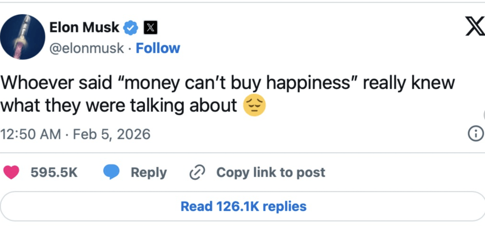Screen dimensions: 485x229
Task: Click the small X affiliation badge beside name
Action: [x=149, y=28]
